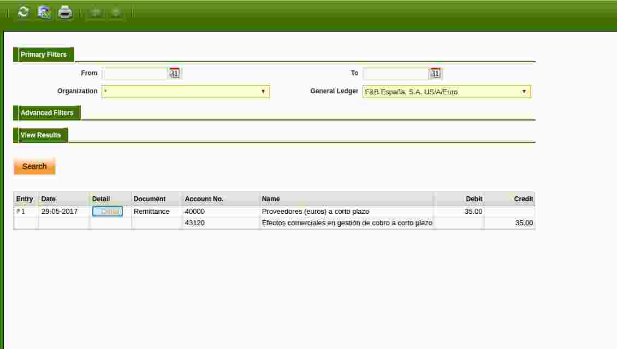Viewport: 617px width, 349px height.
Task: Focus the From date field
Action: click(134, 74)
